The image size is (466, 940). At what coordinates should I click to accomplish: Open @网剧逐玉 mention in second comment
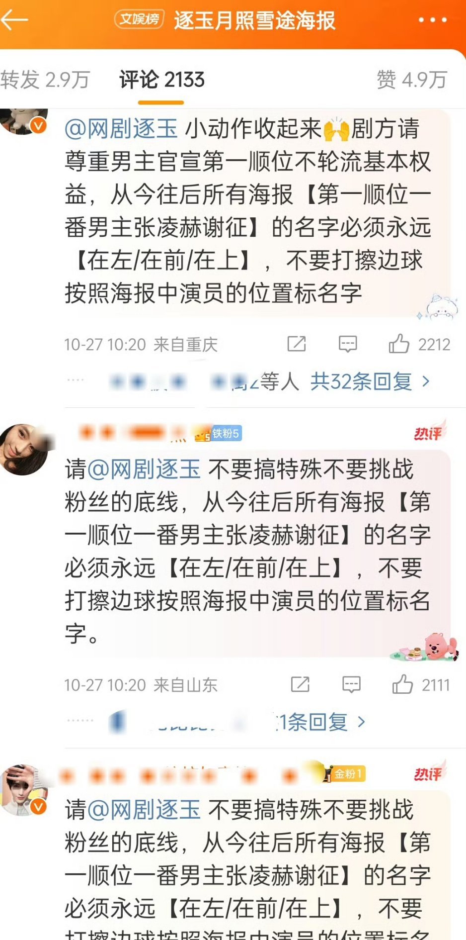pyautogui.click(x=144, y=469)
